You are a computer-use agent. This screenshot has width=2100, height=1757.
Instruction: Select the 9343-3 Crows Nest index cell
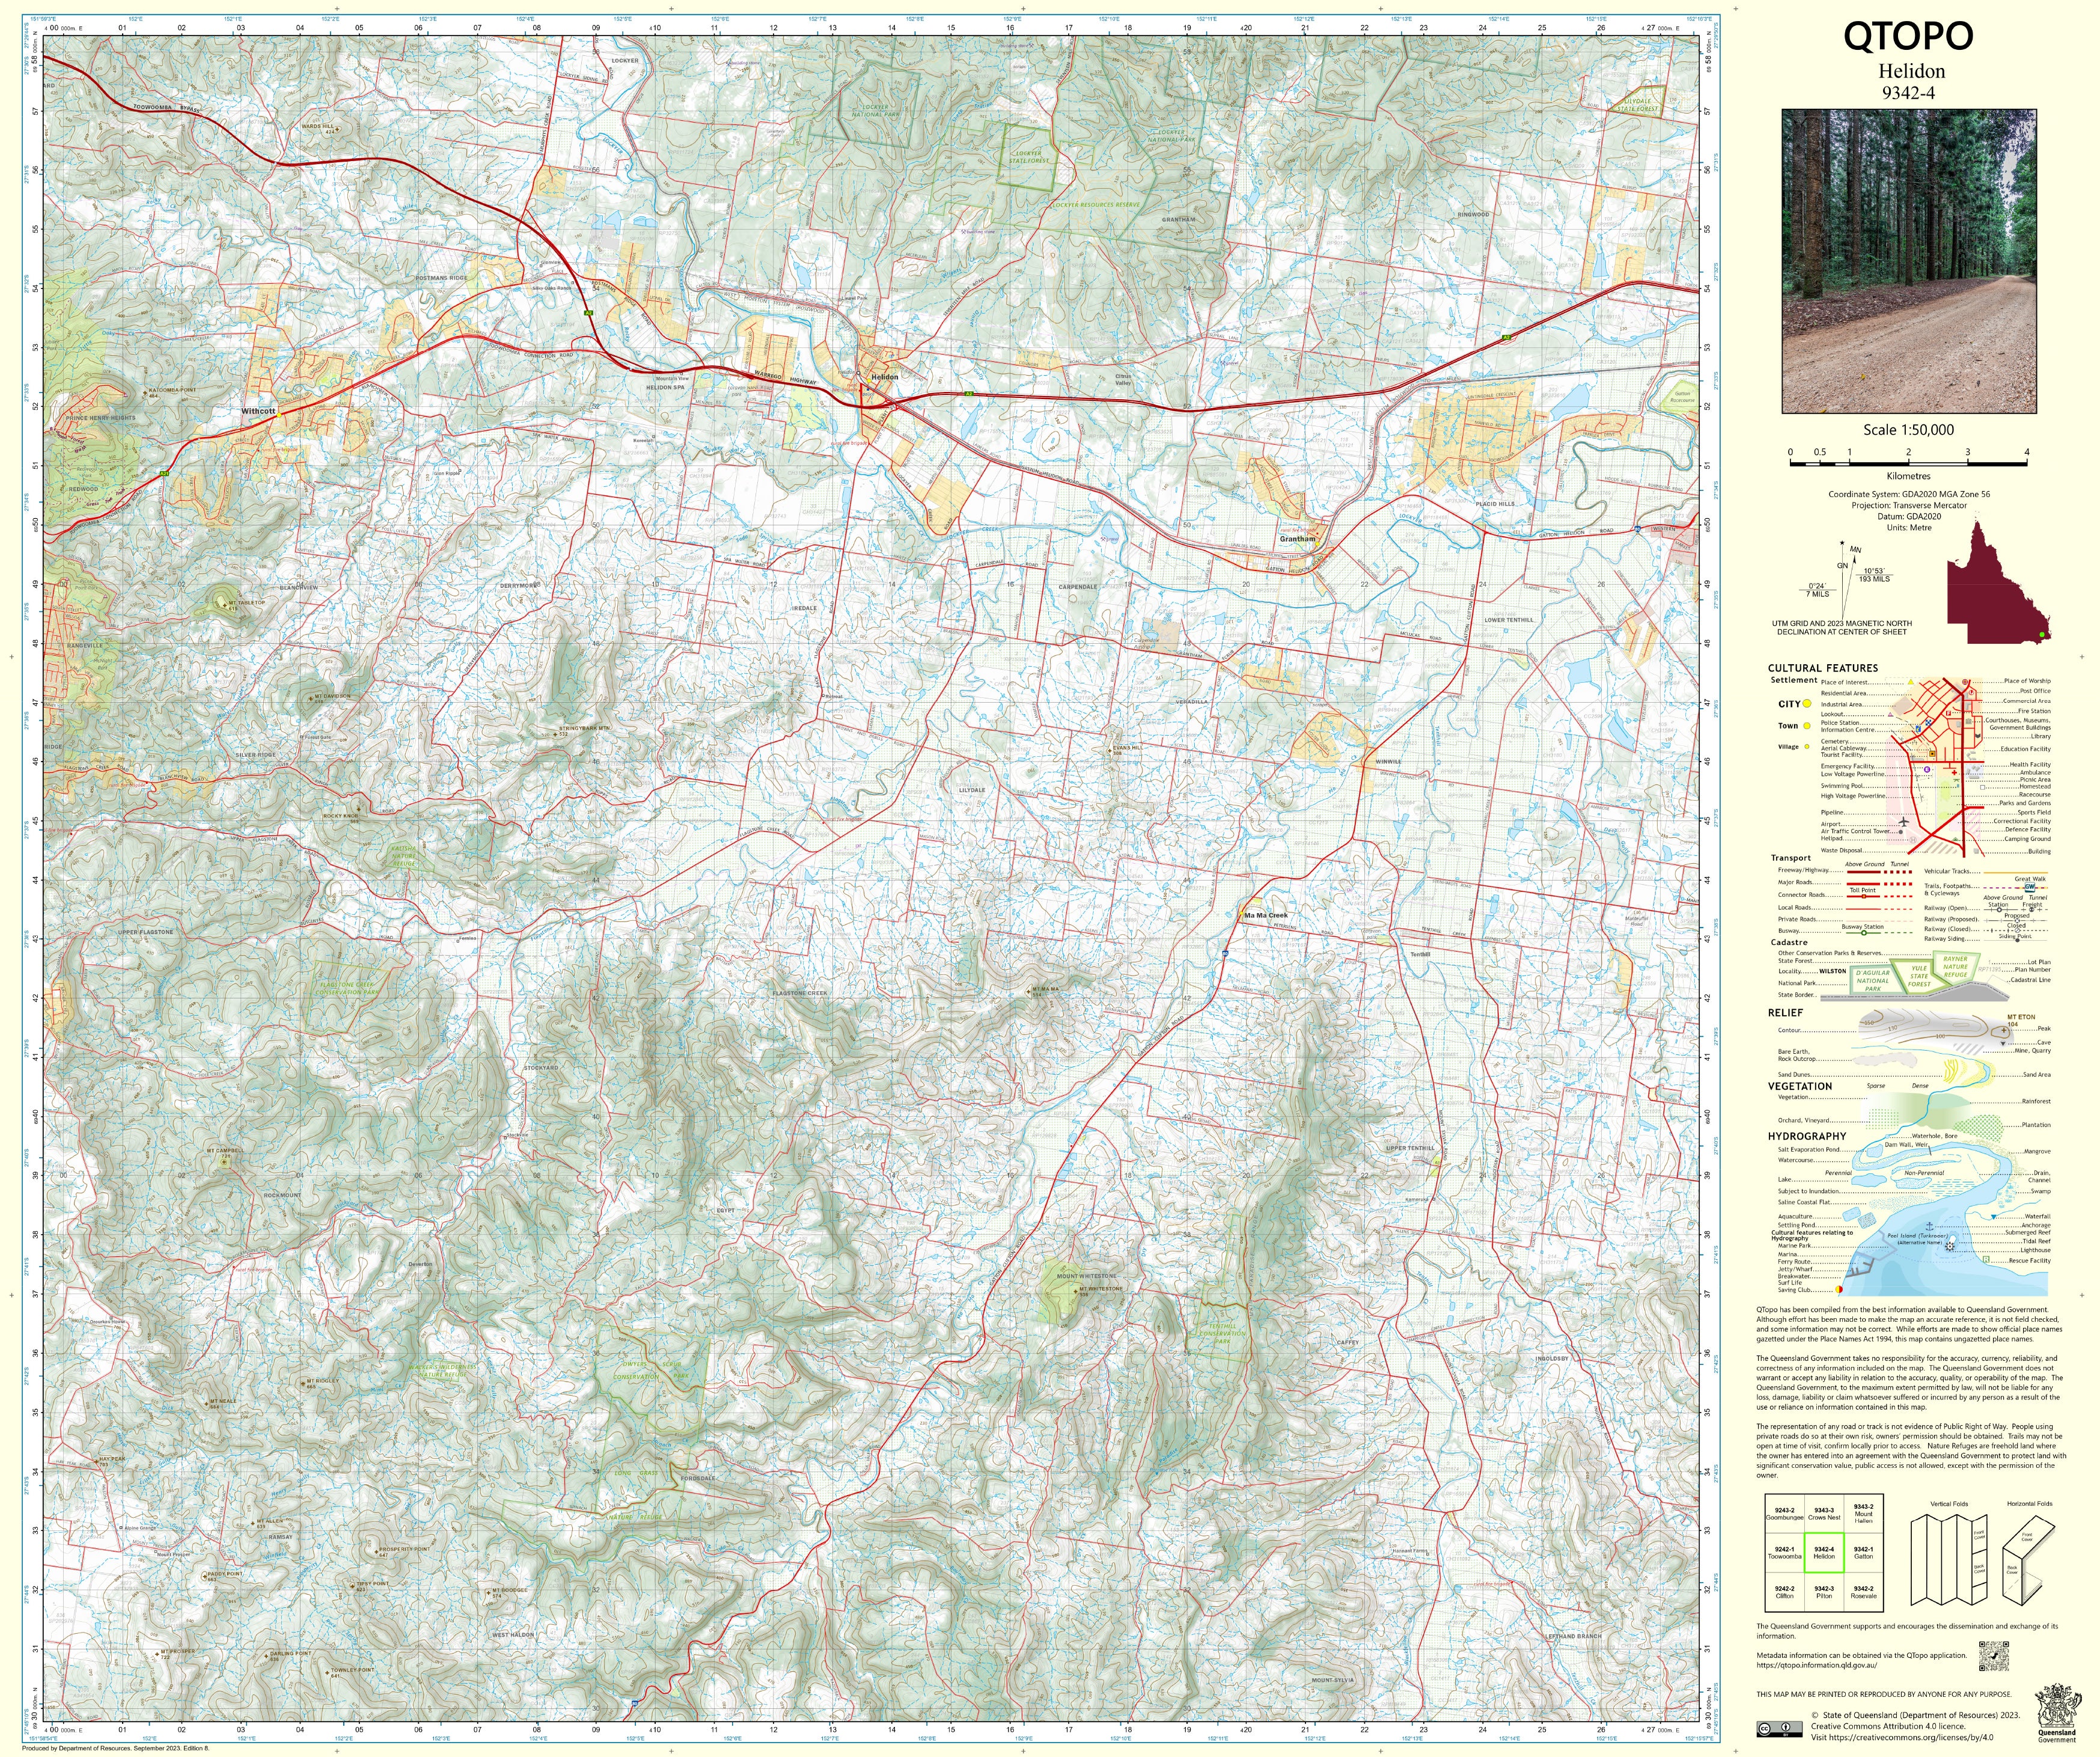click(1824, 1514)
